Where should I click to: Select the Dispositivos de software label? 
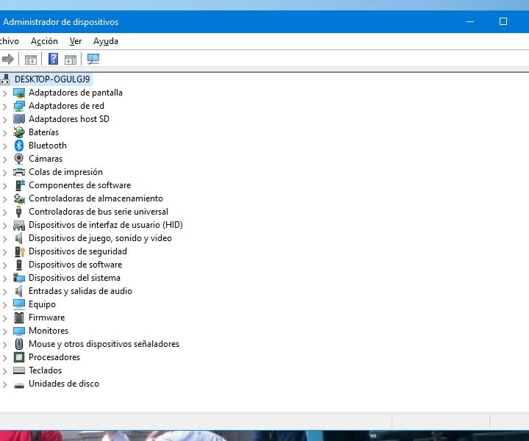75,265
